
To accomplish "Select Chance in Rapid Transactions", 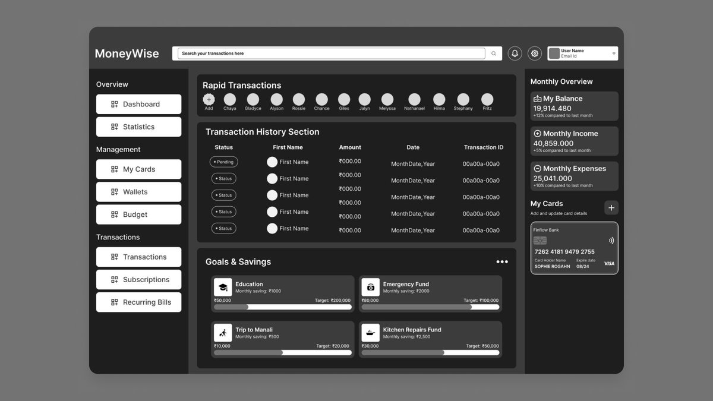I will point(321,99).
